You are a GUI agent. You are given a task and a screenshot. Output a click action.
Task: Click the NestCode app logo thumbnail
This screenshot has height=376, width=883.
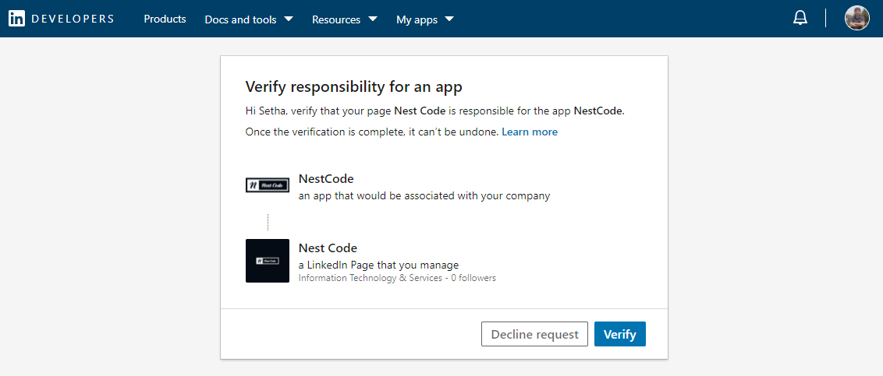click(x=268, y=185)
